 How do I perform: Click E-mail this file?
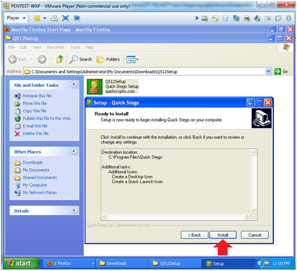click(x=35, y=126)
